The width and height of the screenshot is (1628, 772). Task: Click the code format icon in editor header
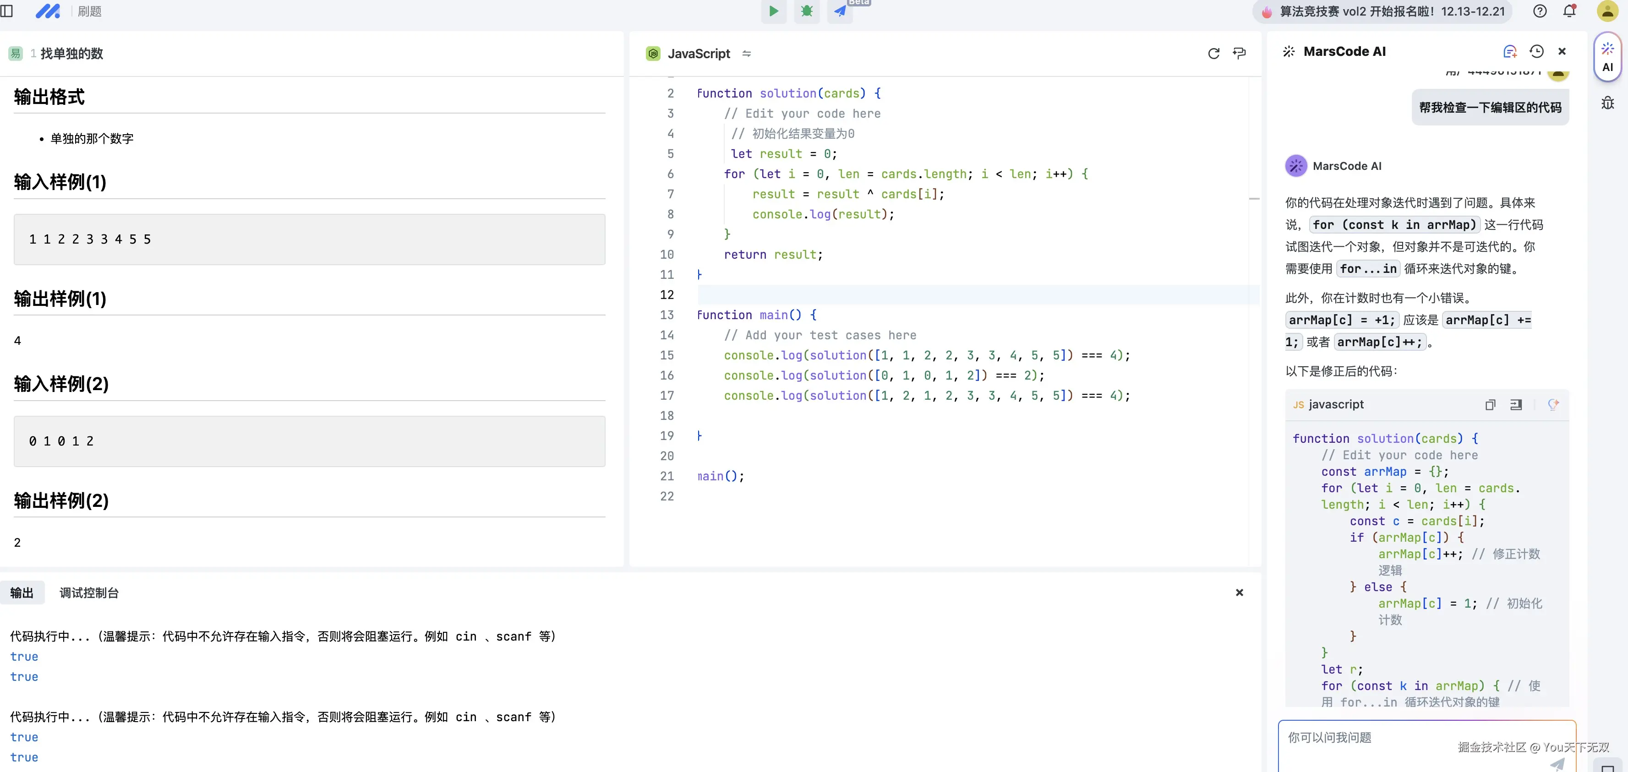pos(1240,54)
